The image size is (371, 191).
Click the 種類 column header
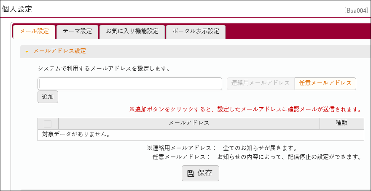pyautogui.click(x=341, y=124)
